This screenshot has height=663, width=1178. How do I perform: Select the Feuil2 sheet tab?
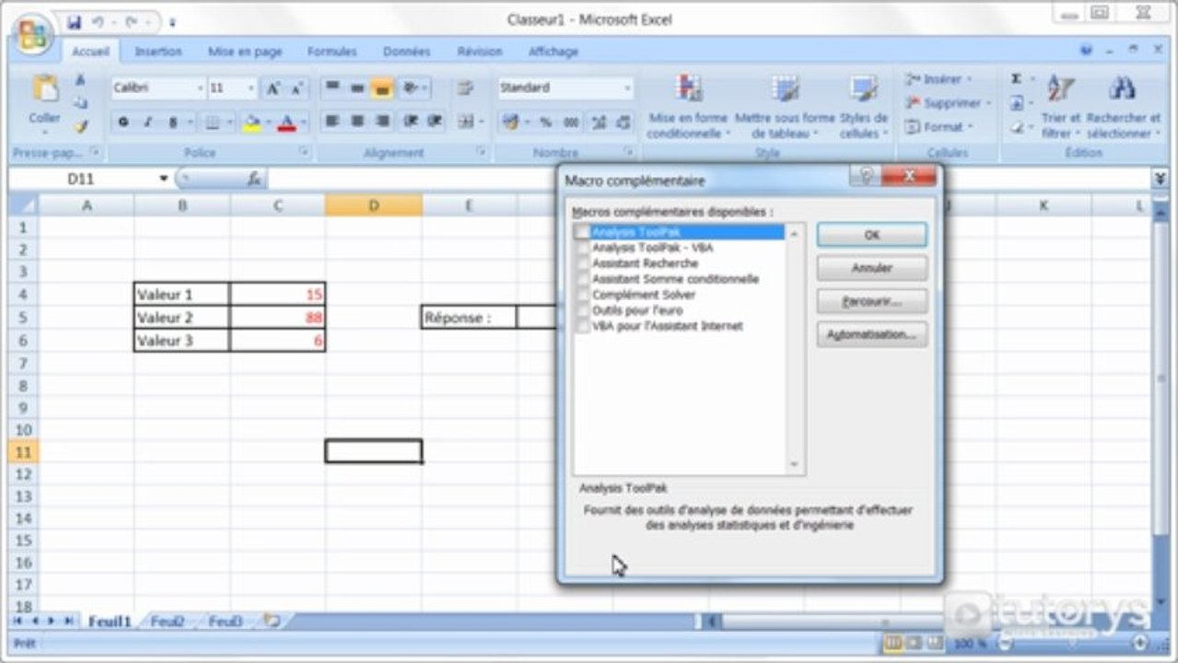point(168,622)
